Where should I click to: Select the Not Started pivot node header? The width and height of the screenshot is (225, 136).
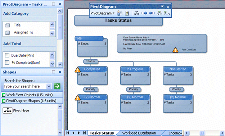178,69
